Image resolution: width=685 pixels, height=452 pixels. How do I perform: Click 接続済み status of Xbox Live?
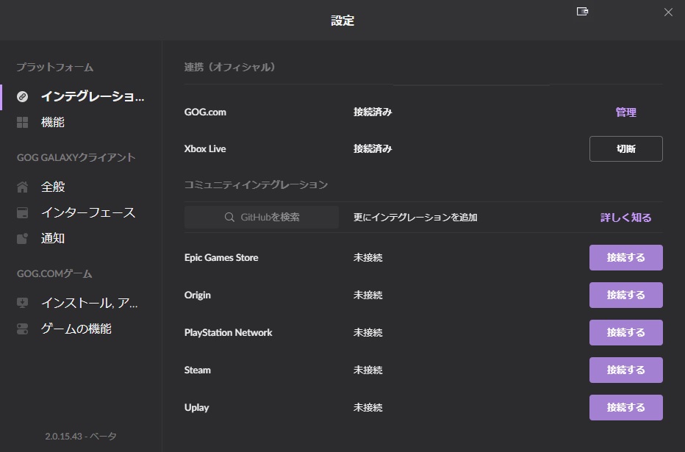(x=373, y=149)
